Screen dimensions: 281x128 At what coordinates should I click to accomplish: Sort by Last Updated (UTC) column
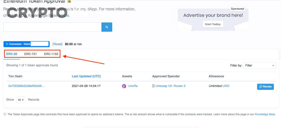(x=86, y=76)
